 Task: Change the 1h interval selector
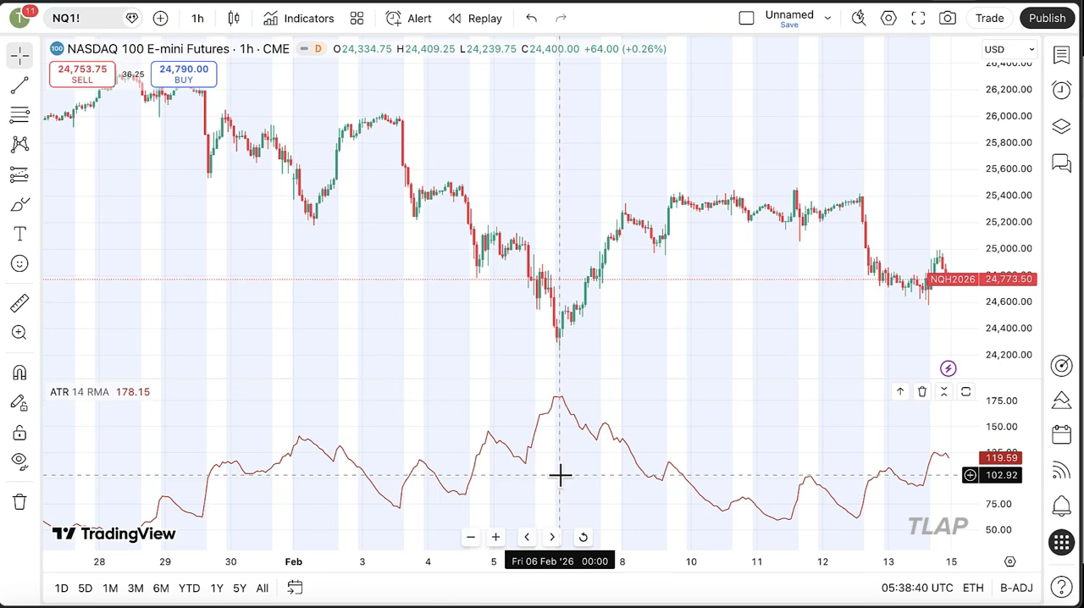coord(197,18)
